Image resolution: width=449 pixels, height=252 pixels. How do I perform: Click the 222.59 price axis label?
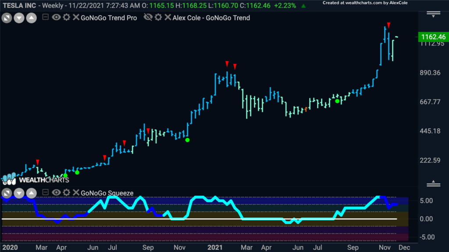click(430, 160)
